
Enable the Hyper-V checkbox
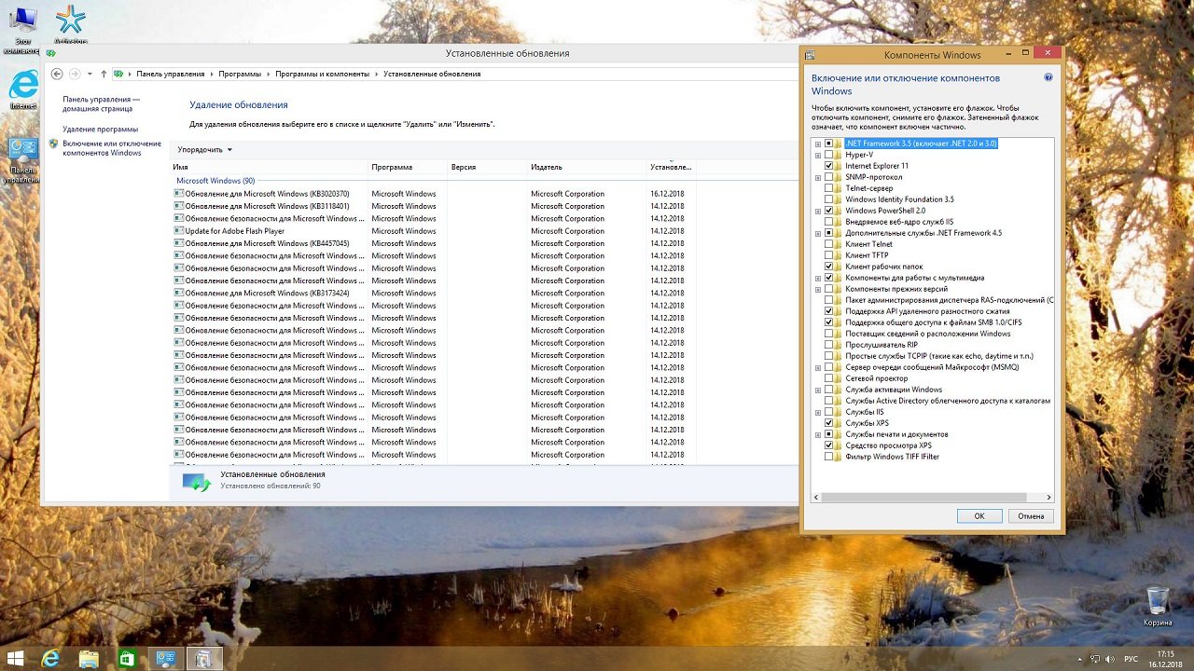click(x=828, y=155)
